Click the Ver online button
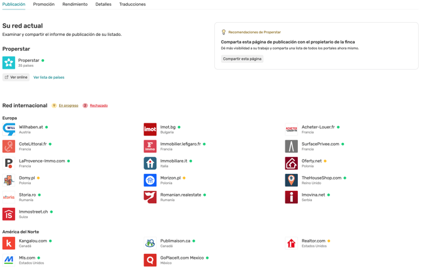Viewport: 422px width, 267px height. tap(16, 77)
